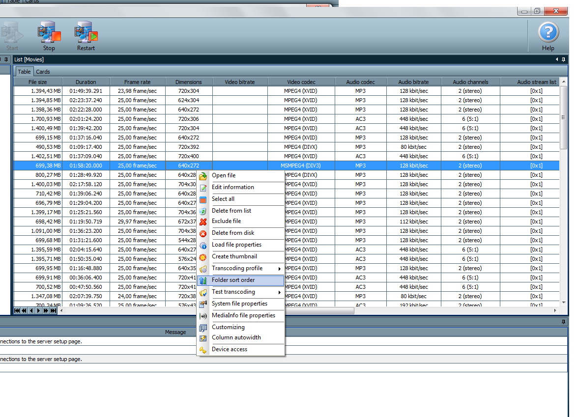Click the Column autowidth icon
The image size is (577, 417).
[x=203, y=338]
